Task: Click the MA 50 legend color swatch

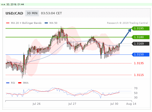Action: pyautogui.click(x=46, y=23)
